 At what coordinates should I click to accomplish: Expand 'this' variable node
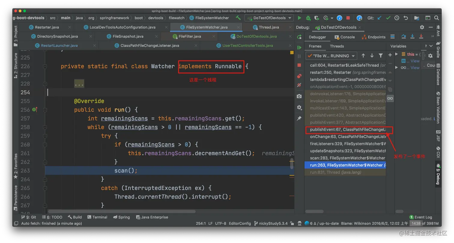click(x=396, y=54)
